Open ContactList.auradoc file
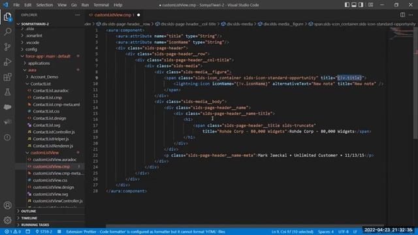 pos(51,91)
